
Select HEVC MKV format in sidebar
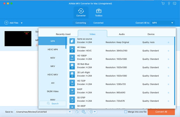click(53, 74)
